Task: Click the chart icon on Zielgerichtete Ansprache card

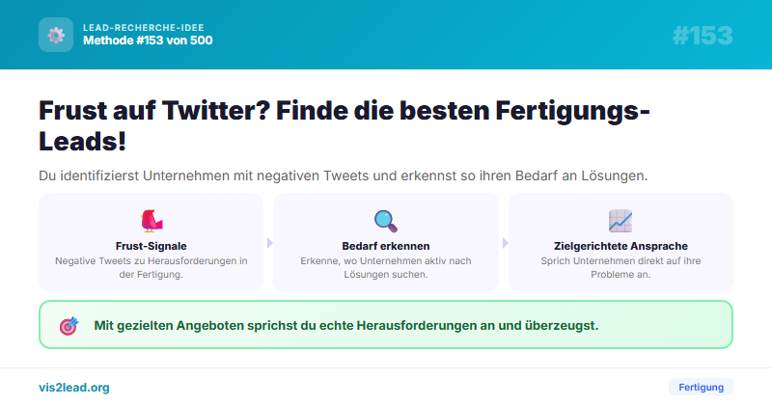Action: click(x=620, y=221)
